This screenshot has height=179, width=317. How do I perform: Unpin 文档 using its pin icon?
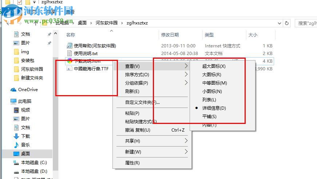(x=49, y=34)
